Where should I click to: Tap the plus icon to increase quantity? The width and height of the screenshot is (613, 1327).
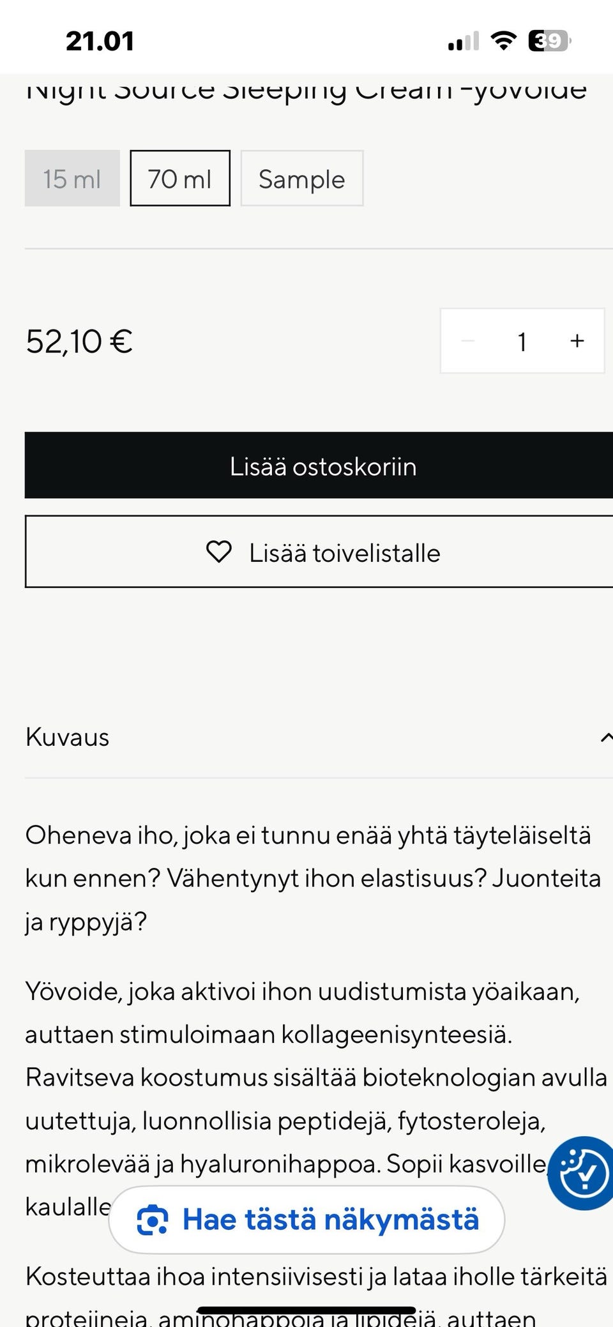(x=576, y=341)
